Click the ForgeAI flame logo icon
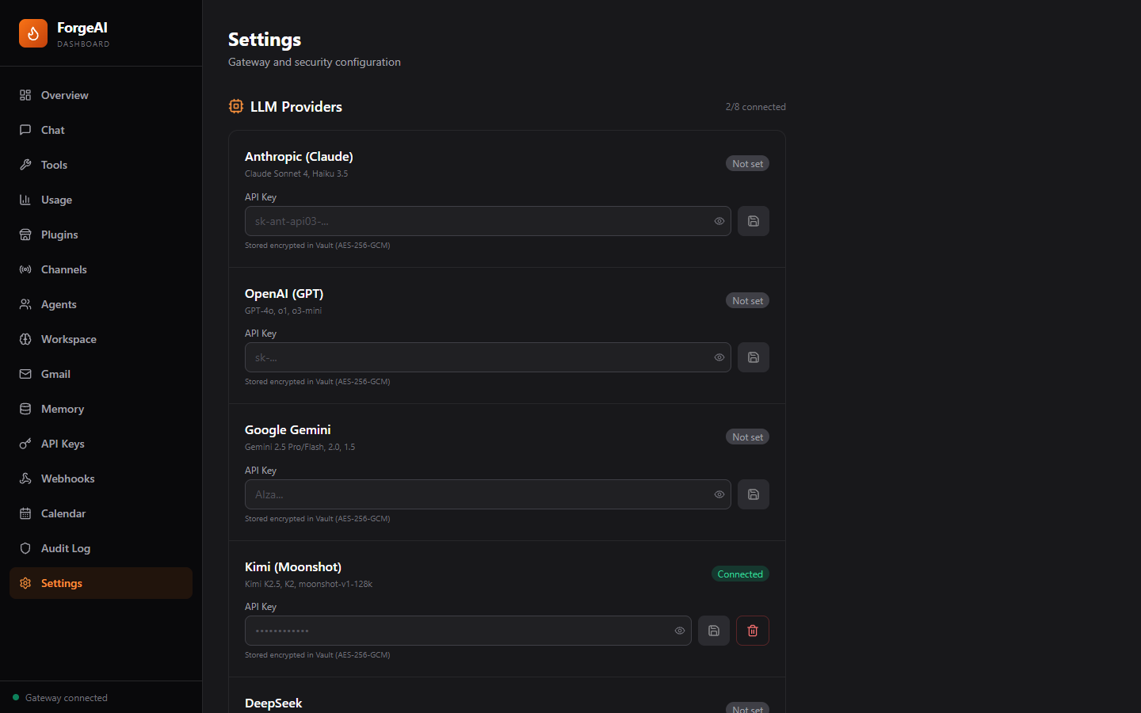1141x713 pixels. click(x=33, y=33)
